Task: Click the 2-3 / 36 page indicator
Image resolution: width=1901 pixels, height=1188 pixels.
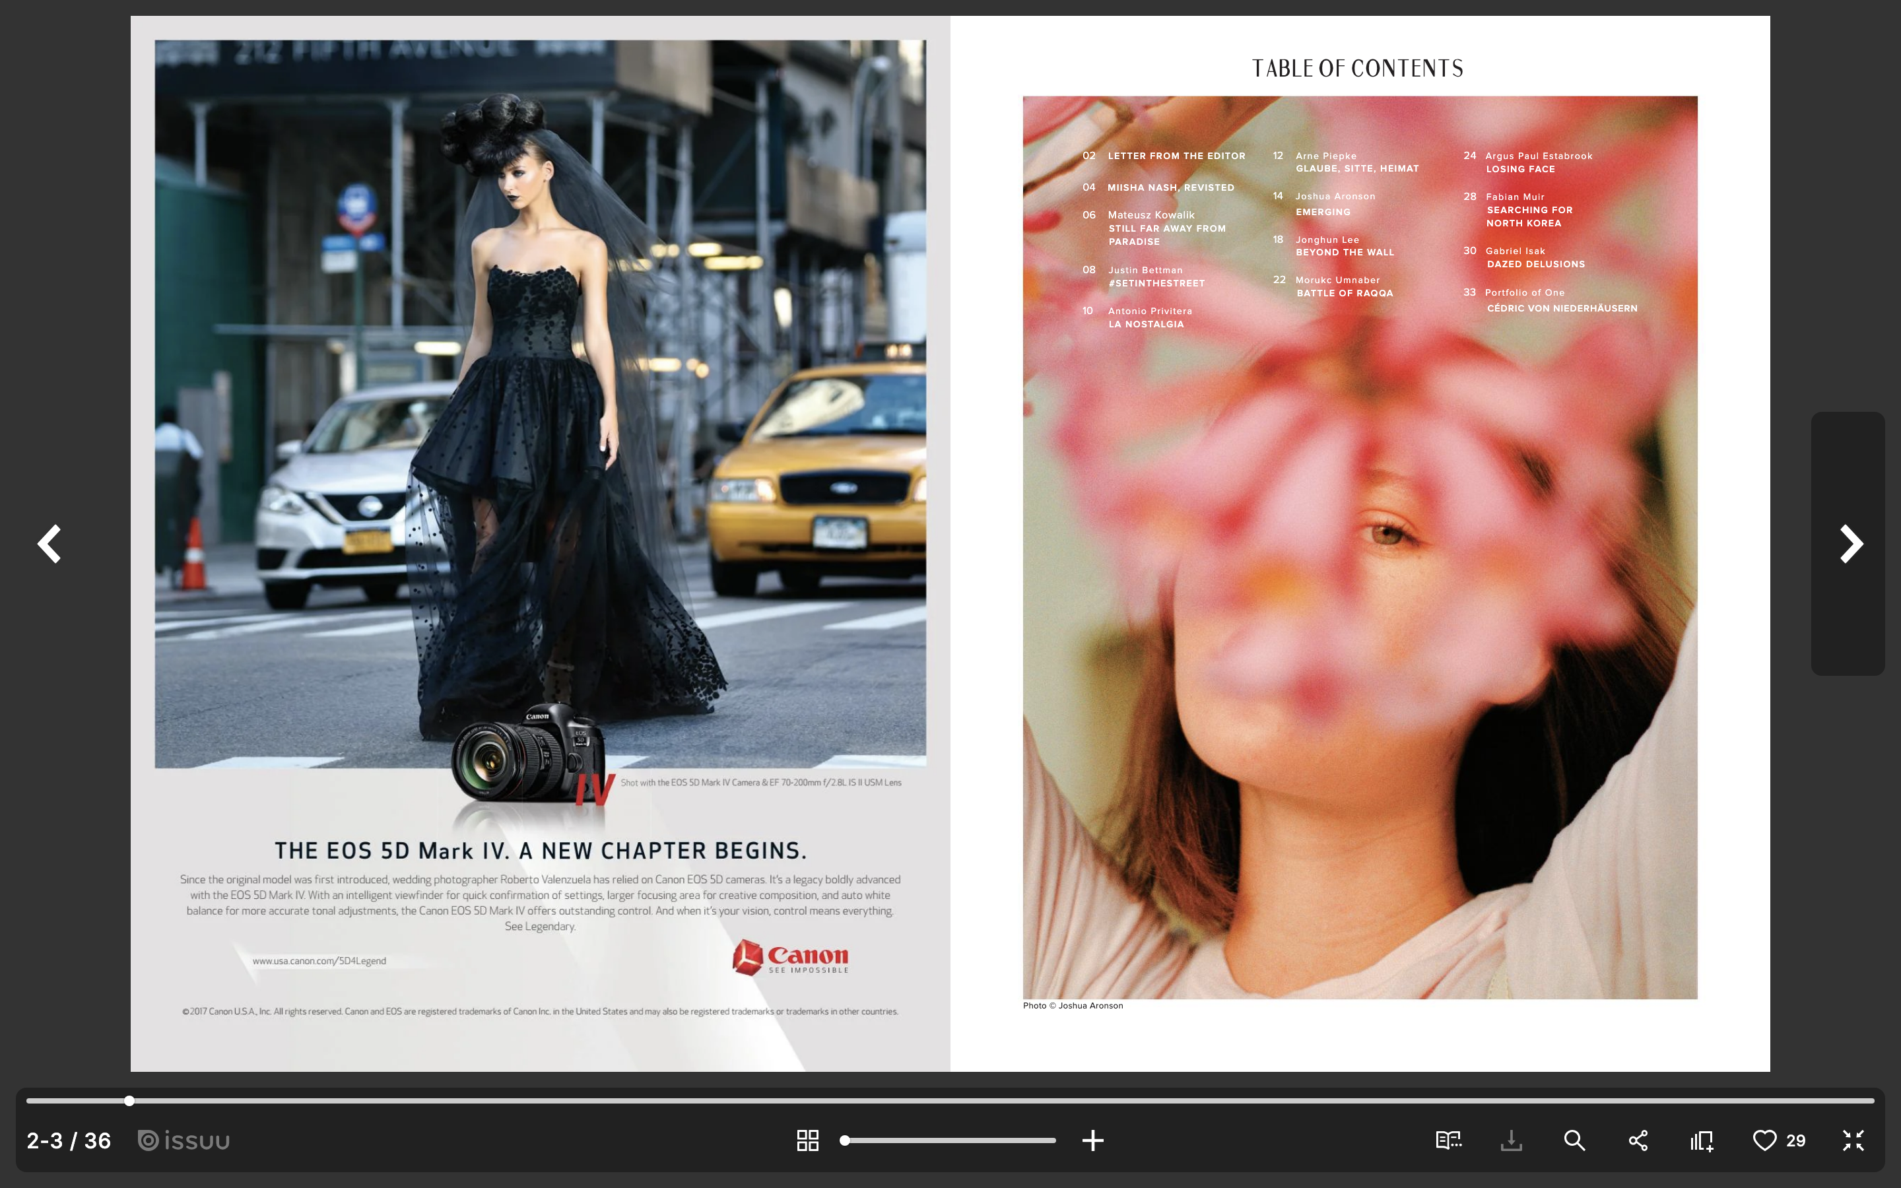Action: [69, 1140]
